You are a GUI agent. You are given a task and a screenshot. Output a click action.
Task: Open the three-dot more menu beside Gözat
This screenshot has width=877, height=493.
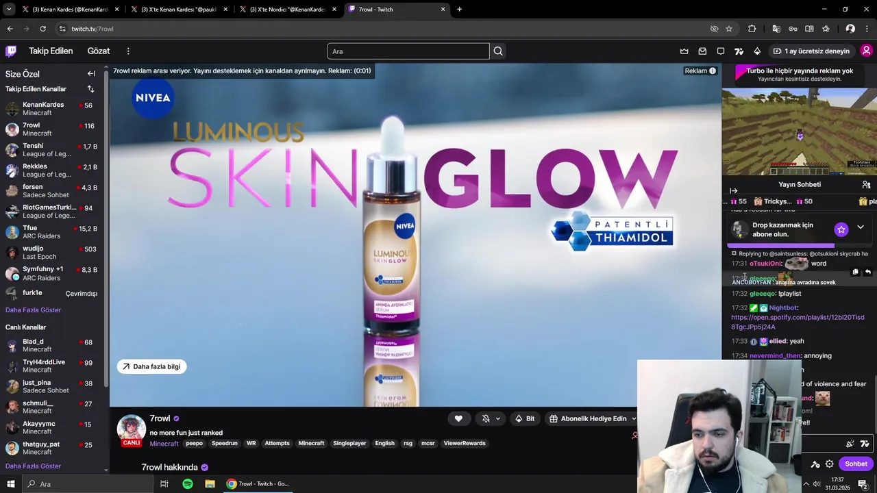click(x=128, y=51)
